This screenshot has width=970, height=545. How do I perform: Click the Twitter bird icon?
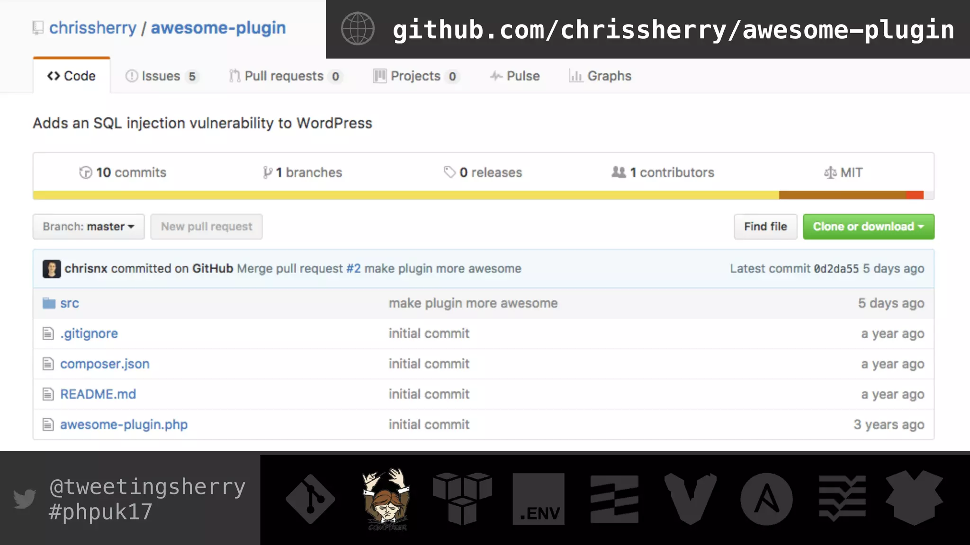click(x=25, y=499)
